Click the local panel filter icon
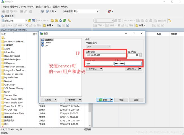 point(33,21)
